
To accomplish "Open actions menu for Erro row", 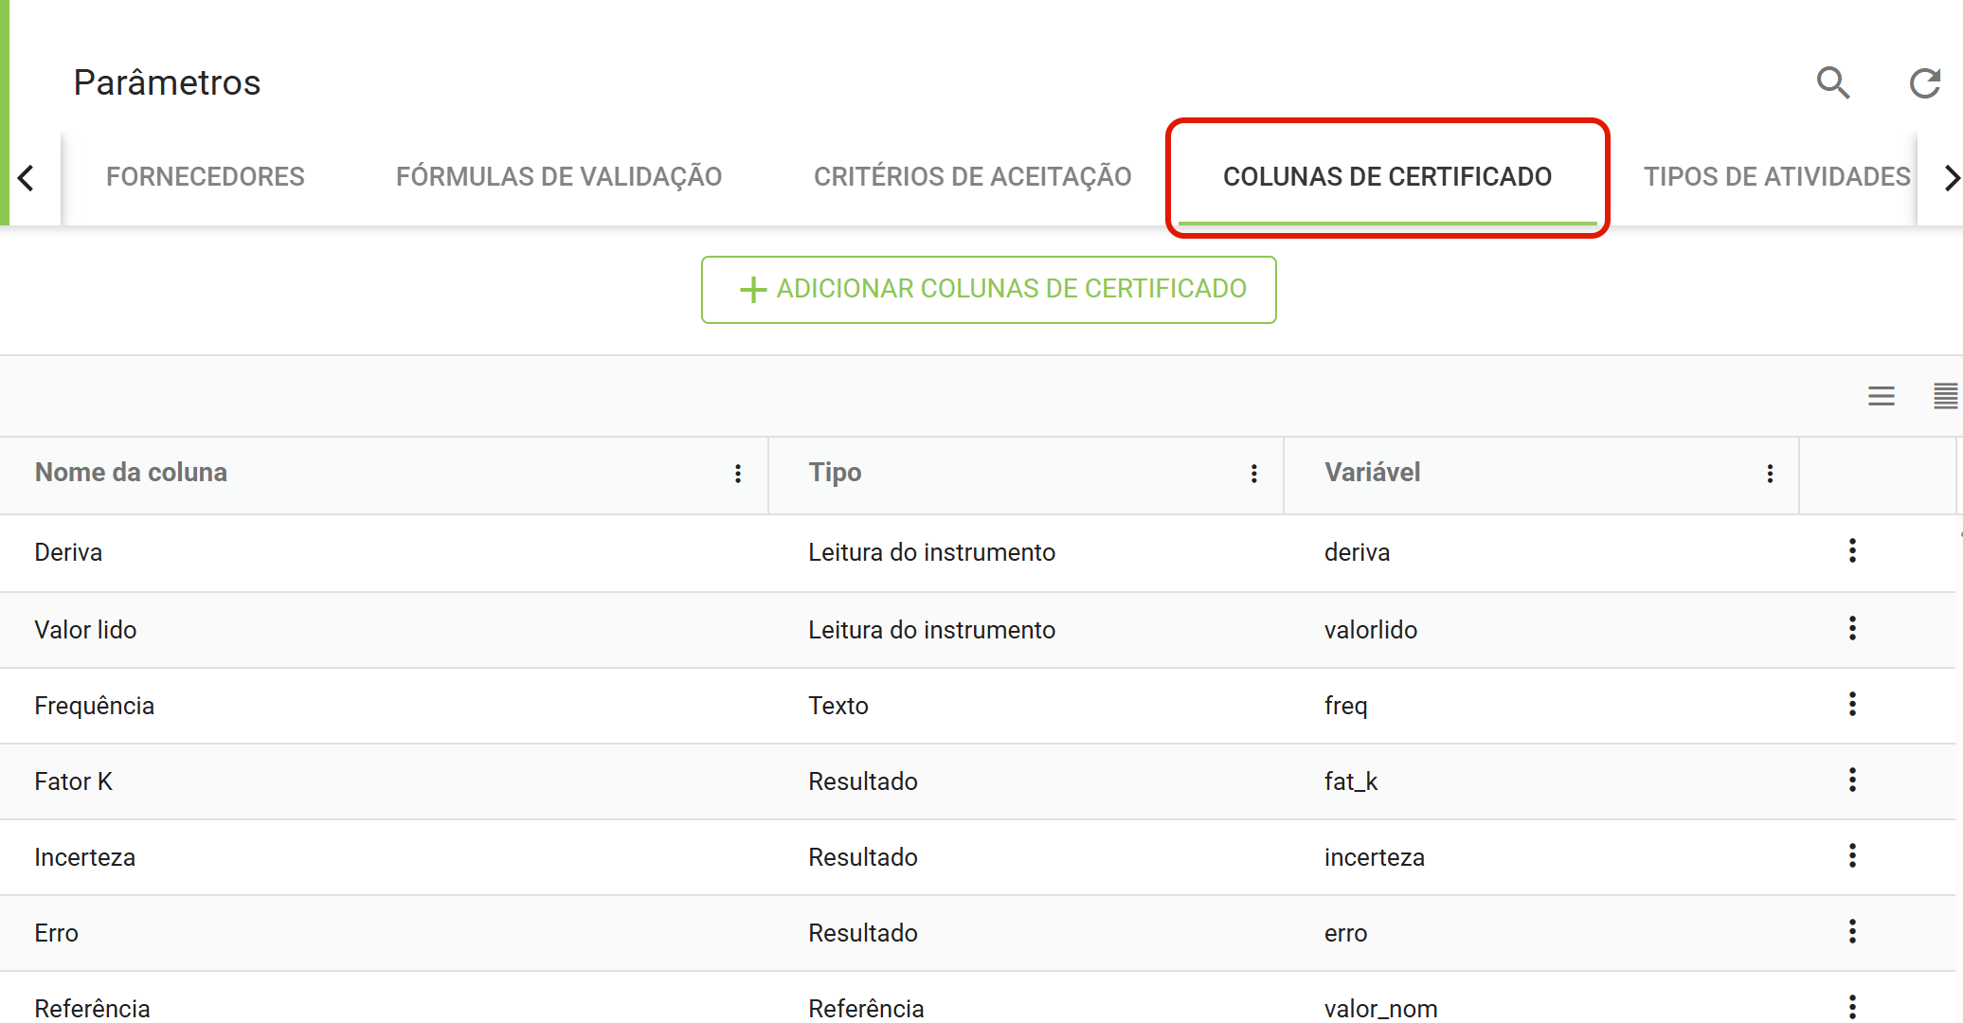I will click(x=1852, y=931).
